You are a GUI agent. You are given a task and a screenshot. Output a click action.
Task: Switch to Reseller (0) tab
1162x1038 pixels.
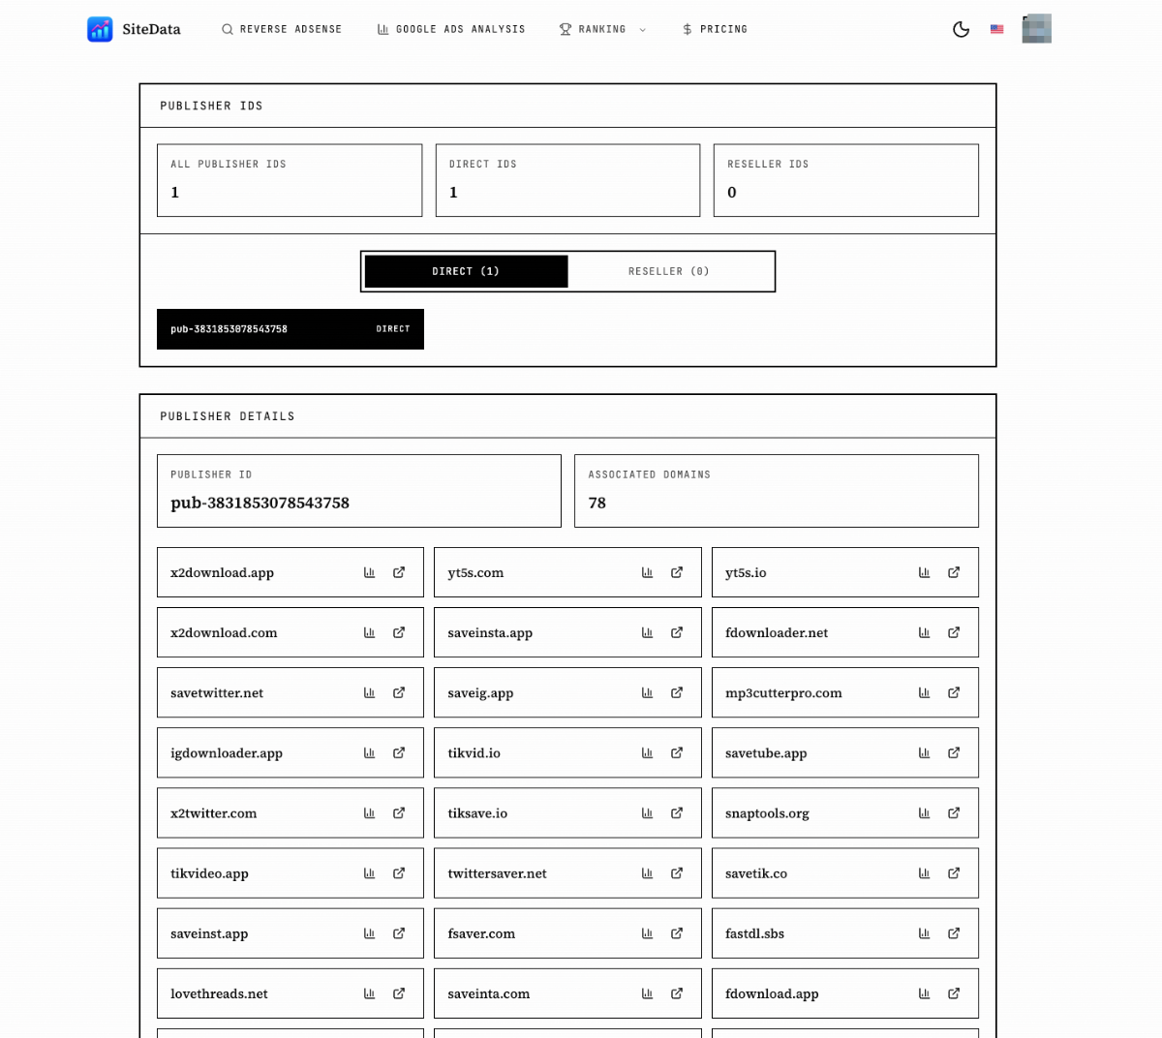pos(669,271)
